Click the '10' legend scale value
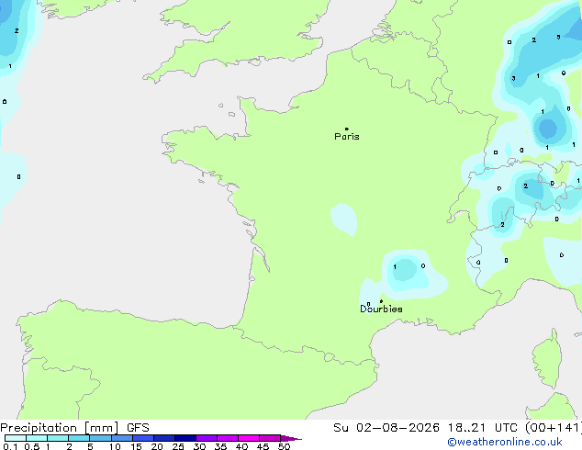The image size is (582, 450). (x=115, y=446)
